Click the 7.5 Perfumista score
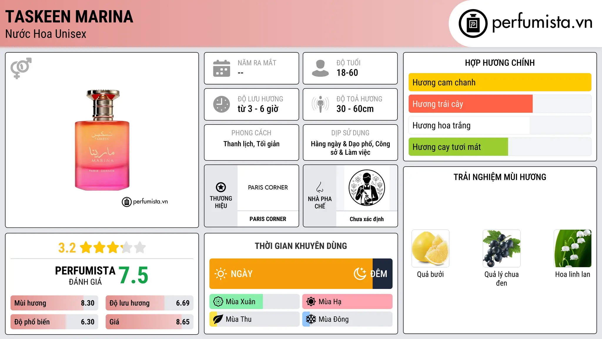Image resolution: width=602 pixels, height=339 pixels. pos(133,275)
